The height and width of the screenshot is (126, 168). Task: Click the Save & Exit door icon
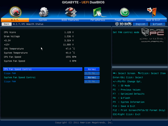(x=152, y=12)
